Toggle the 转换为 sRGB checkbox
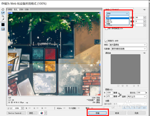This screenshot has width=150, height=116. [106, 41]
